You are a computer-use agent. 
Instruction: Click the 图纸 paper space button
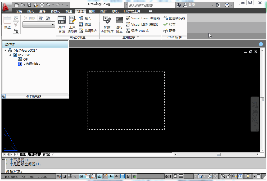pyautogui.click(x=168, y=177)
